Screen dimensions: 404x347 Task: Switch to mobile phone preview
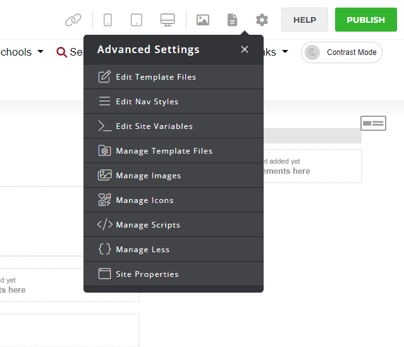107,20
